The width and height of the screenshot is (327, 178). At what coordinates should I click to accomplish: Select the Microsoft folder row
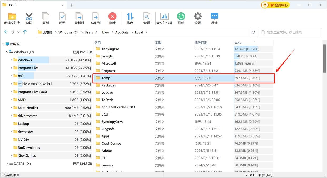[183, 64]
